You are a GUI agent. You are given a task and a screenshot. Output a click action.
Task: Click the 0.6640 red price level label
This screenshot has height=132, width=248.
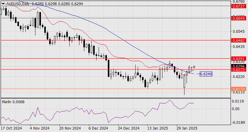point(239,18)
